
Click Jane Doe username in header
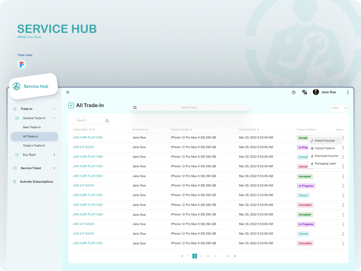[x=329, y=92]
